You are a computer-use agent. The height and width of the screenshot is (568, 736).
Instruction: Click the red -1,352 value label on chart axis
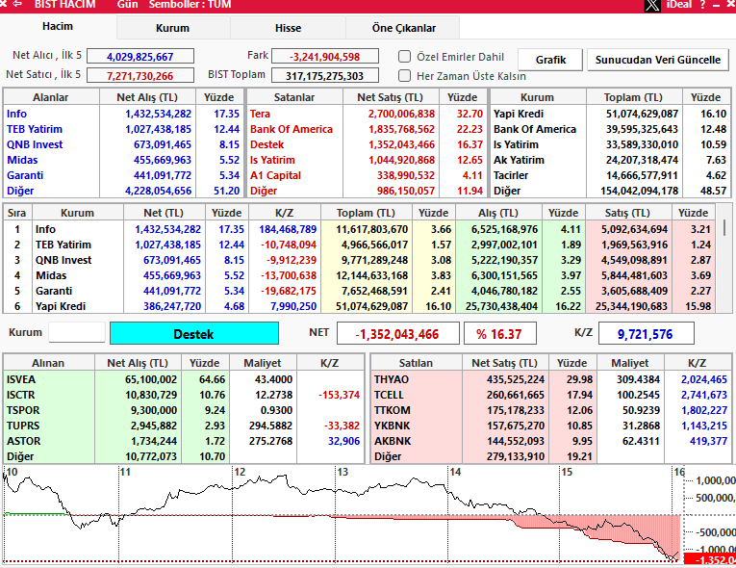click(710, 560)
